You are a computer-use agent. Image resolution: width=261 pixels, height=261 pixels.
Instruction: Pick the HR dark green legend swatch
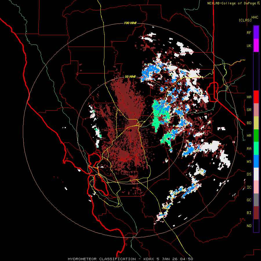coord(256,136)
